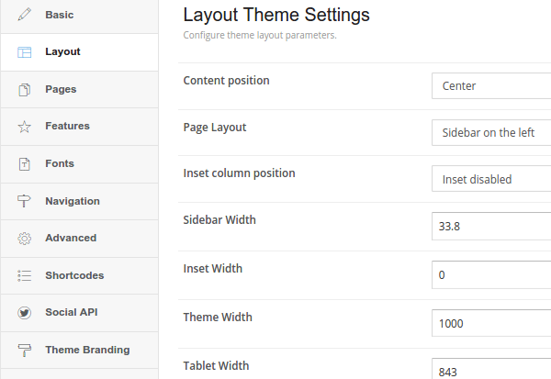Click the Theme Branding paint roller icon
Screen dimensions: 551x379
click(x=24, y=351)
